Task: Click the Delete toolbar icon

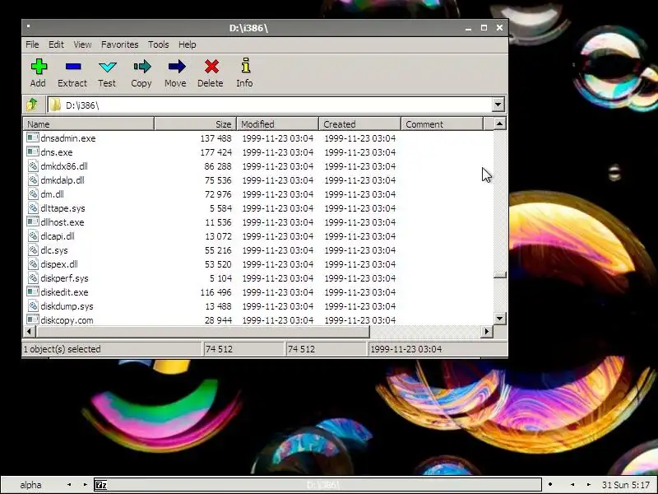Action: [x=211, y=67]
